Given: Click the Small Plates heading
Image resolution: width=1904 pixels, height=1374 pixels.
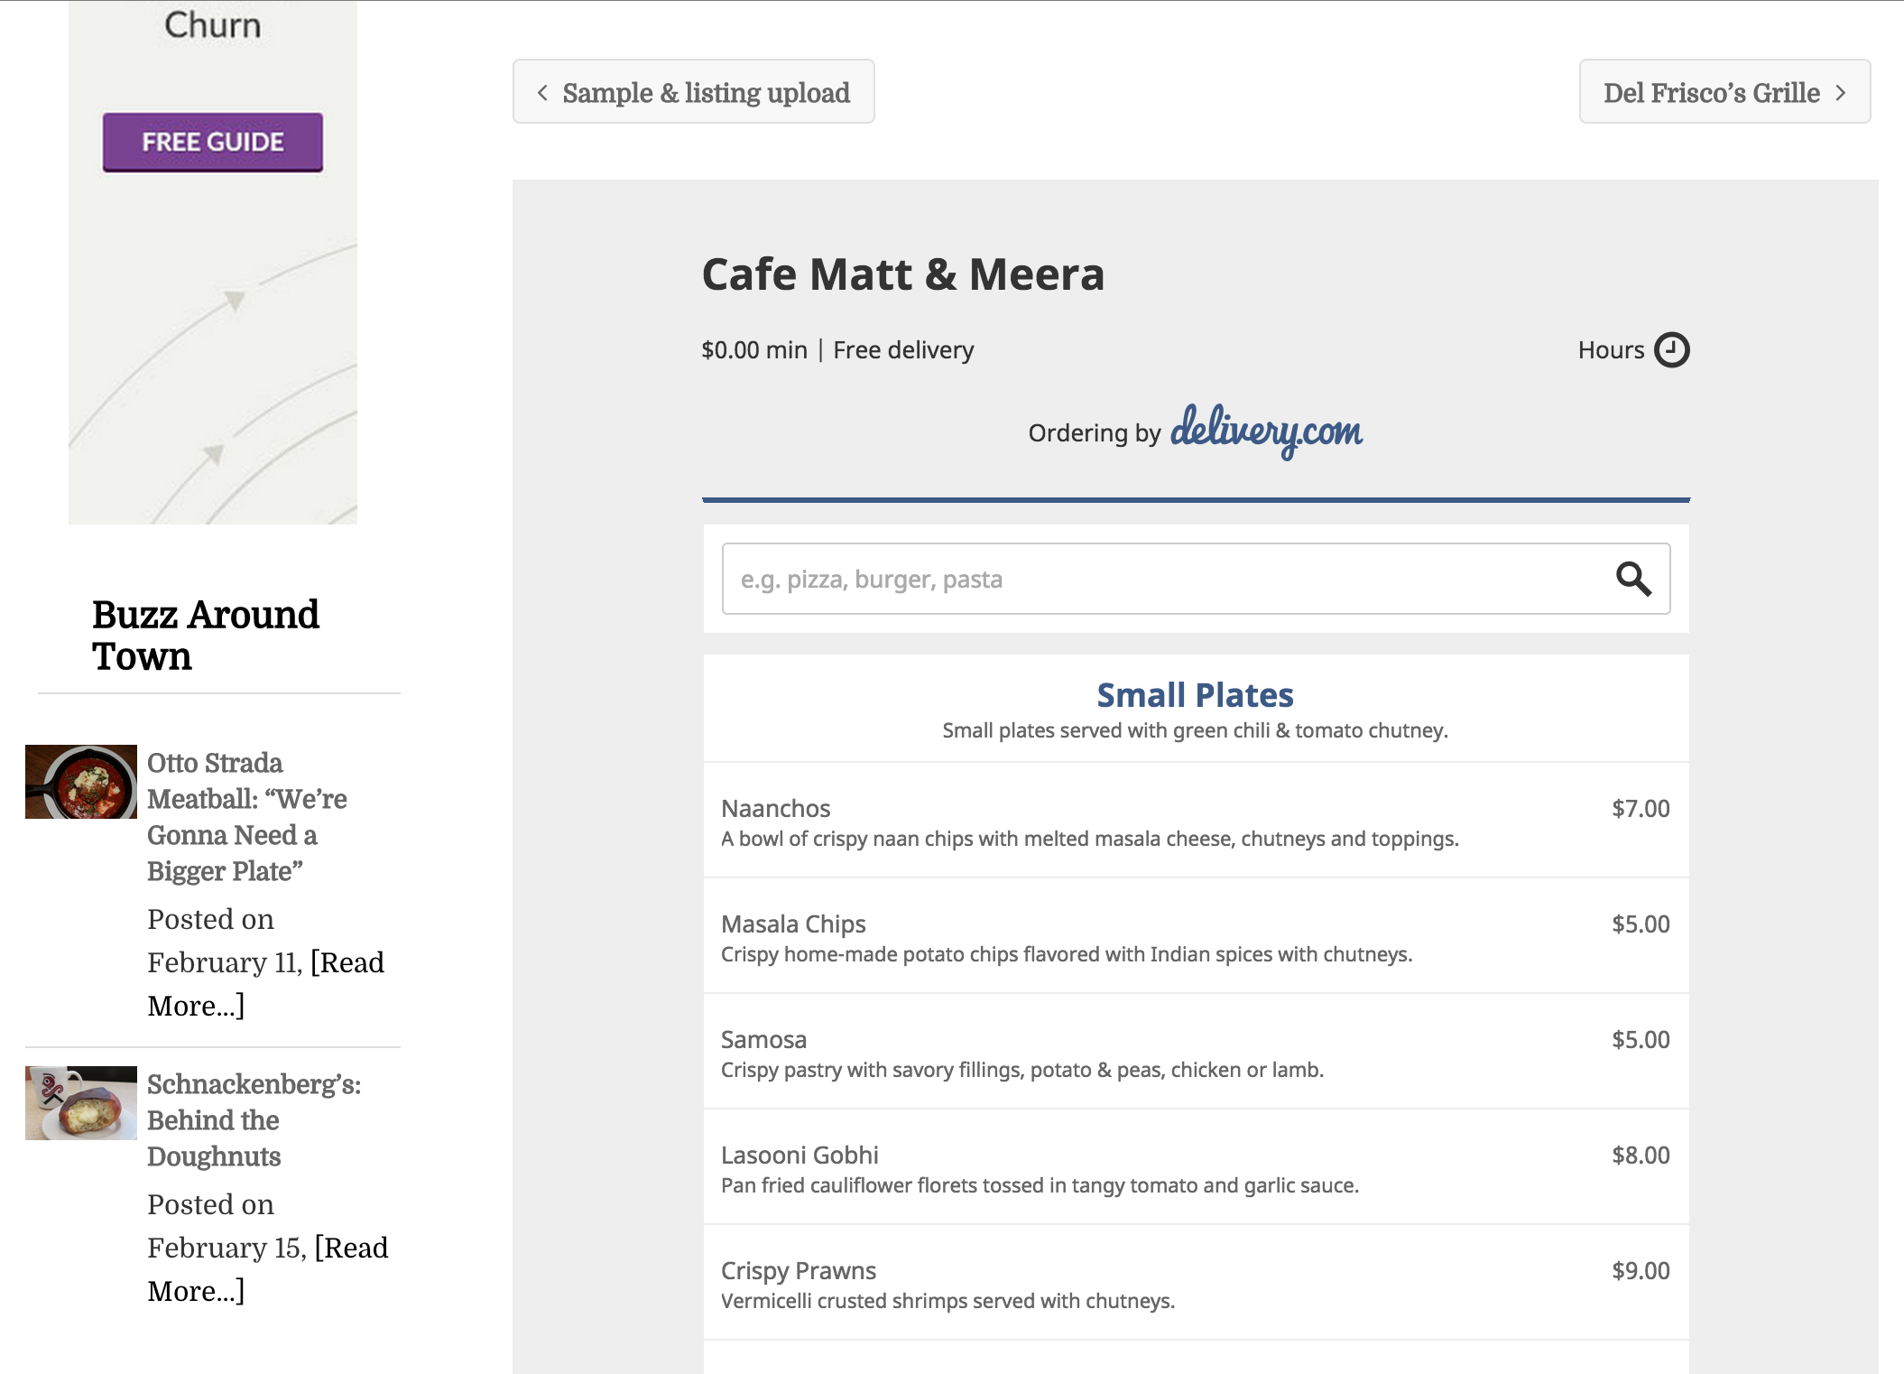Looking at the screenshot, I should coord(1195,695).
